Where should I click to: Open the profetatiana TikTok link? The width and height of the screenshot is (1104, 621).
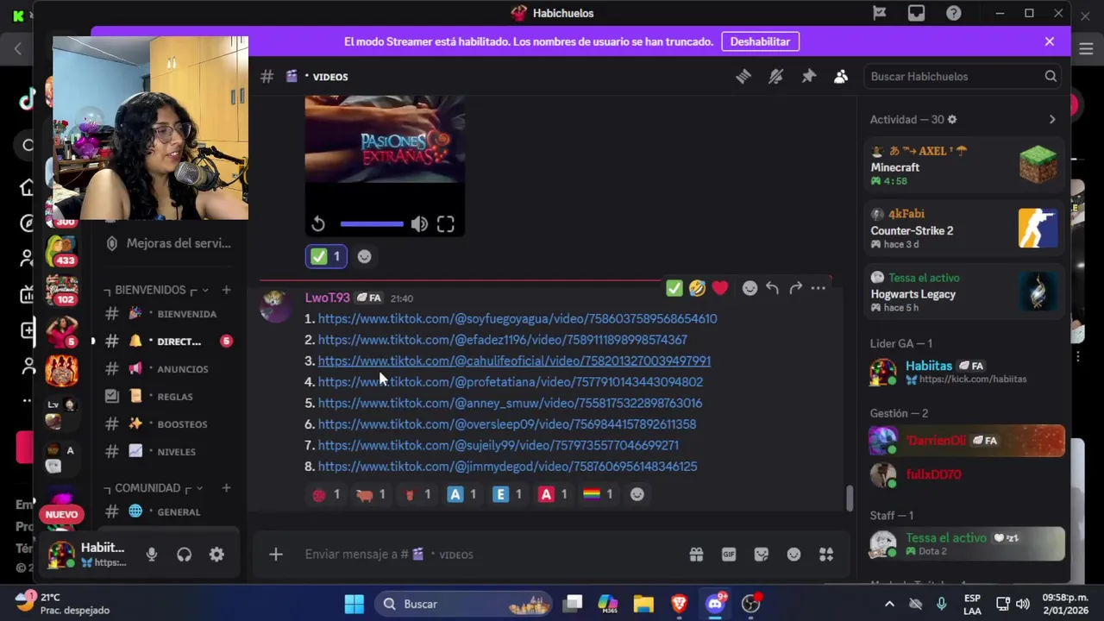(x=511, y=382)
